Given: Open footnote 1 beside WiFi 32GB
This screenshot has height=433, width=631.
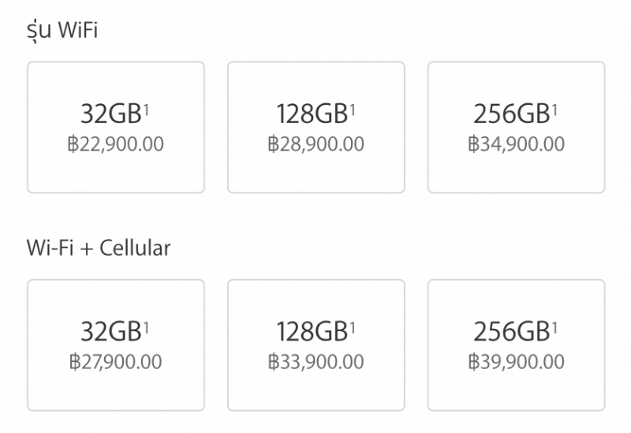Looking at the screenshot, I should click(x=146, y=110).
